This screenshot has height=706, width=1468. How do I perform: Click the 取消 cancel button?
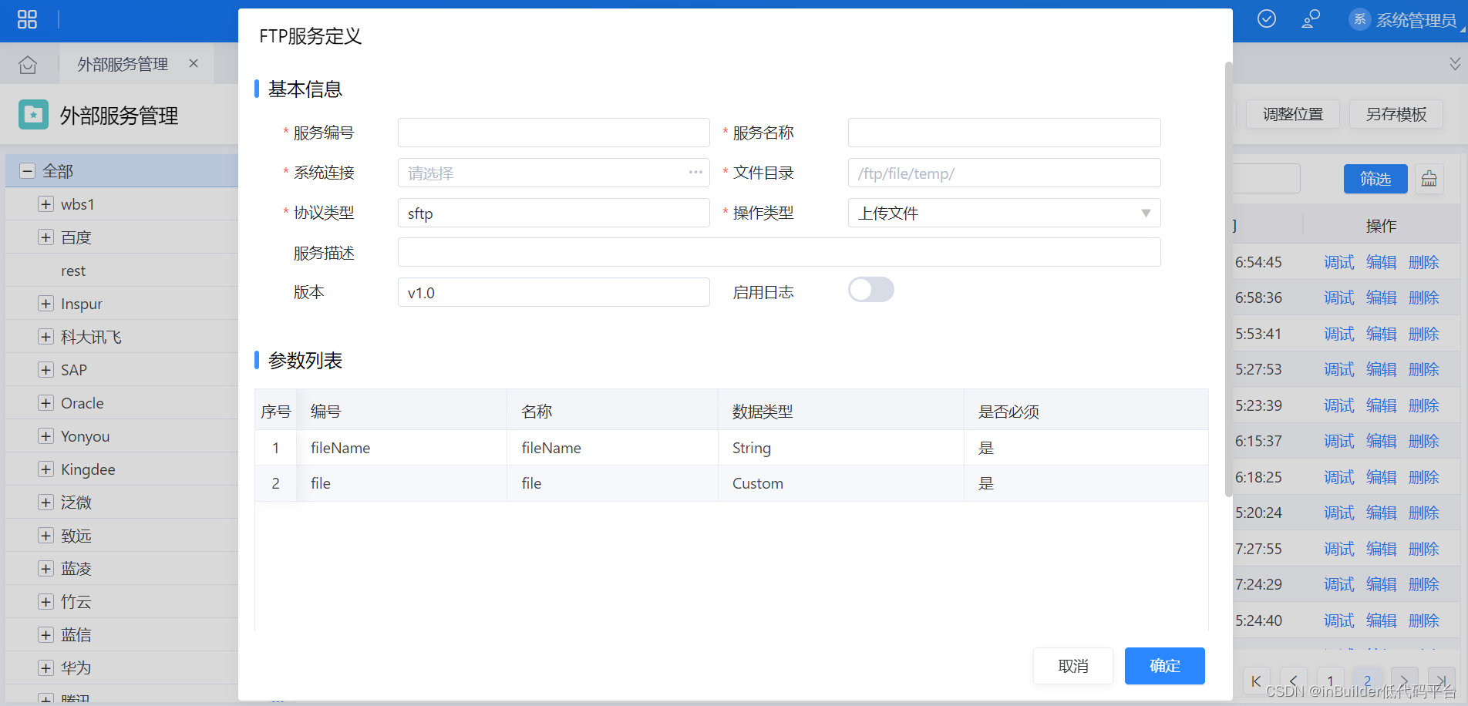pyautogui.click(x=1073, y=666)
